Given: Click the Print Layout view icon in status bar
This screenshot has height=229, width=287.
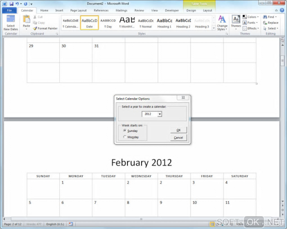Looking at the screenshot, I should (212, 224).
